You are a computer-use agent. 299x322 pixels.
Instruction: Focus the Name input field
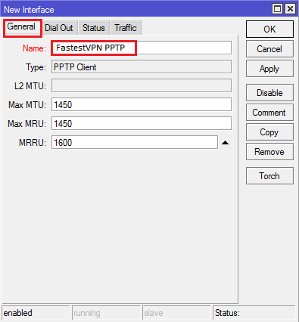click(142, 48)
